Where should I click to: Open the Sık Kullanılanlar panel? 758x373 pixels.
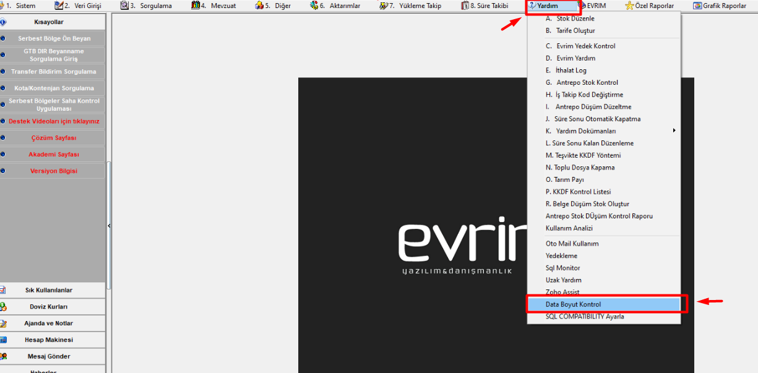pyautogui.click(x=53, y=290)
